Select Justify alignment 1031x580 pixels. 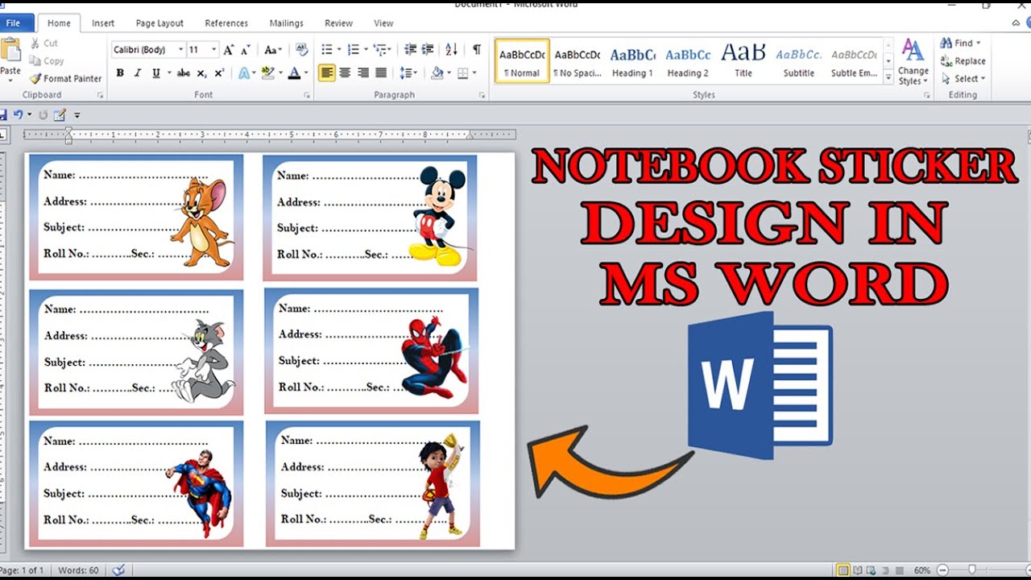click(381, 73)
